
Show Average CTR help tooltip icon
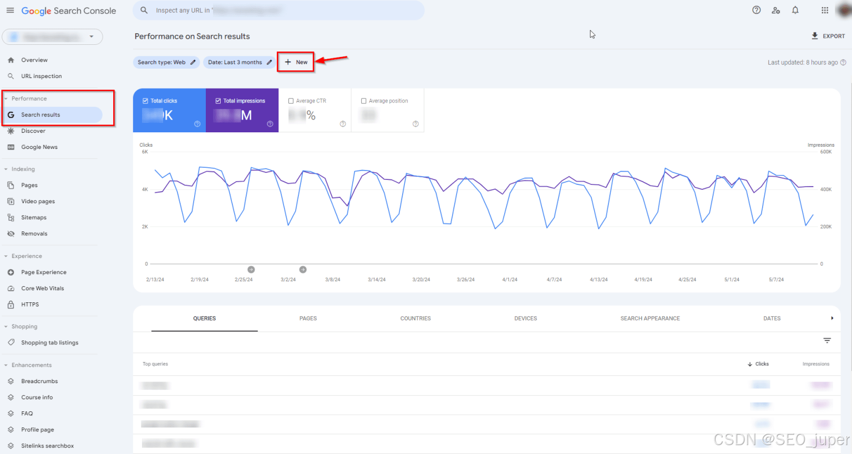(343, 124)
